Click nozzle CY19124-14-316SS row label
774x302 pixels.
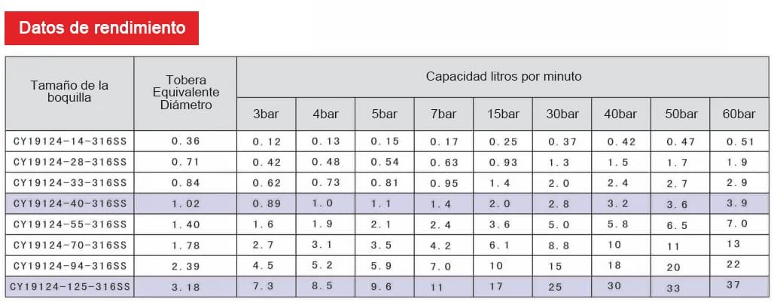tap(69, 141)
